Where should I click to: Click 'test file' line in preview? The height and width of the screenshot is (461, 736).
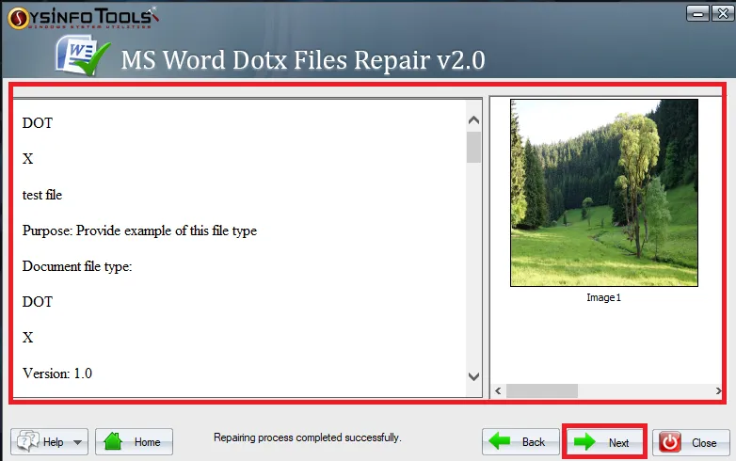(x=42, y=195)
